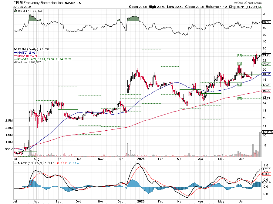Click the 30 level on RSI scale
The width and height of the screenshot is (273, 204).
[264, 35]
